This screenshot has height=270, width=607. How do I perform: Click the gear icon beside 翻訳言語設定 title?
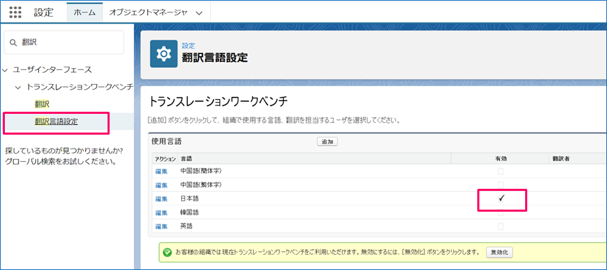(x=163, y=53)
